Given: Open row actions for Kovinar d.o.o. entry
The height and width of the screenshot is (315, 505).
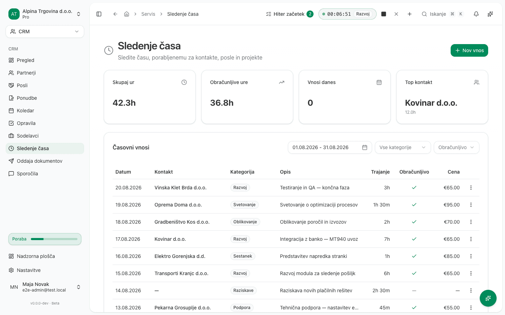Looking at the screenshot, I should (x=471, y=239).
